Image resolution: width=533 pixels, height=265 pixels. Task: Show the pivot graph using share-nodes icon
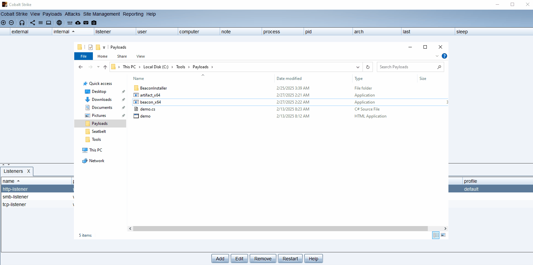pos(33,23)
